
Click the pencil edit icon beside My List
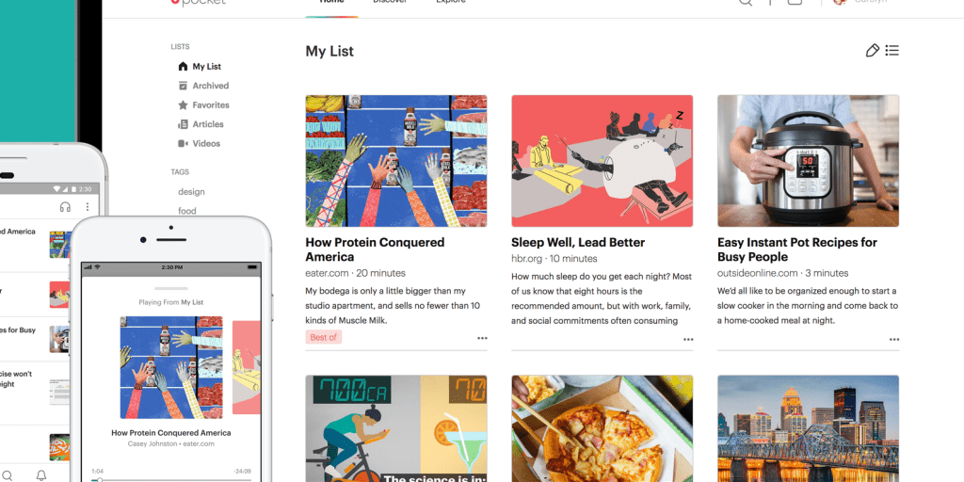[872, 51]
